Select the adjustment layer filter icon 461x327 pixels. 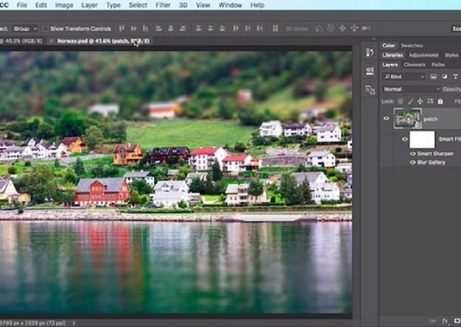[x=445, y=76]
